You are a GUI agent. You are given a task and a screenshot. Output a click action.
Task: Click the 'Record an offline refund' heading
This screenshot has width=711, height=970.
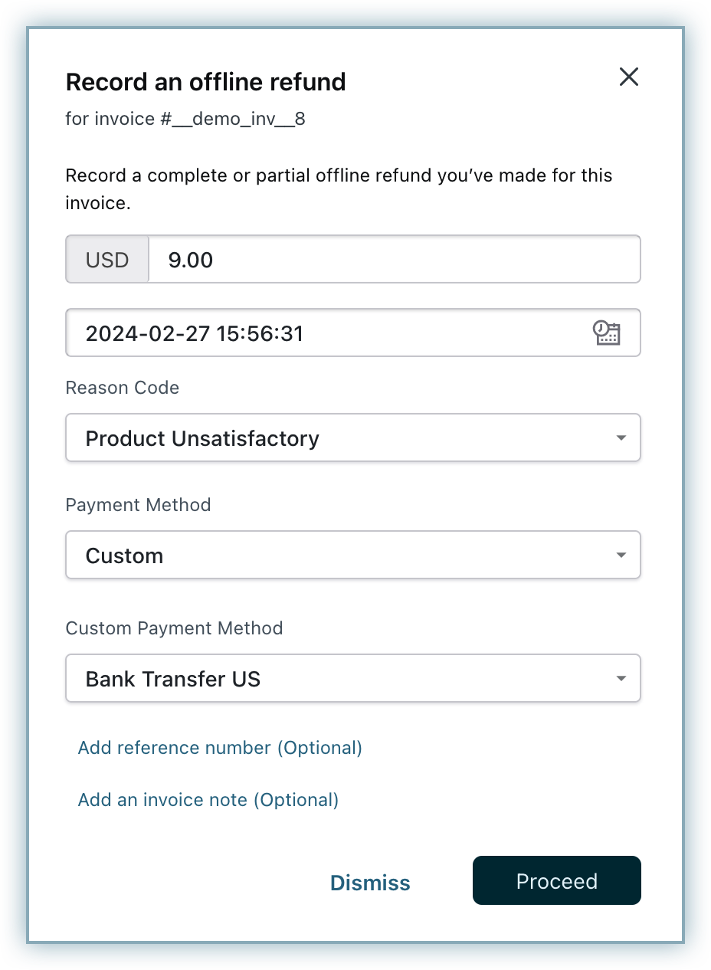(x=205, y=82)
